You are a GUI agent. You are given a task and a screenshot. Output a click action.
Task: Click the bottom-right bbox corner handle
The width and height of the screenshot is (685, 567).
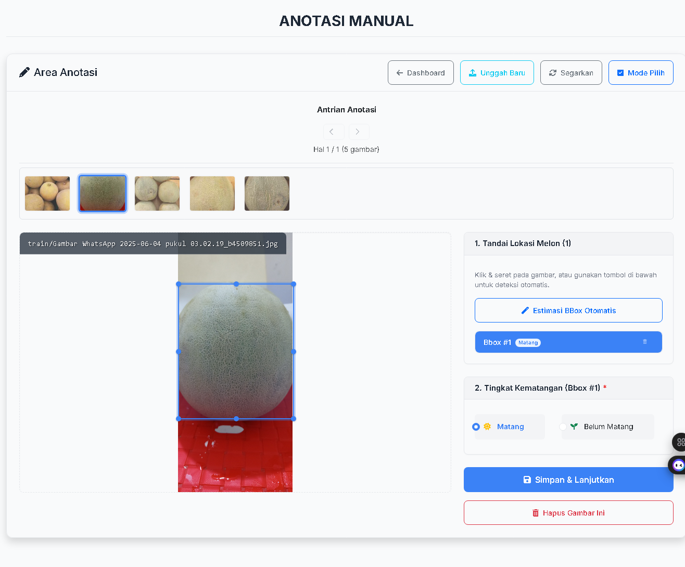[294, 419]
